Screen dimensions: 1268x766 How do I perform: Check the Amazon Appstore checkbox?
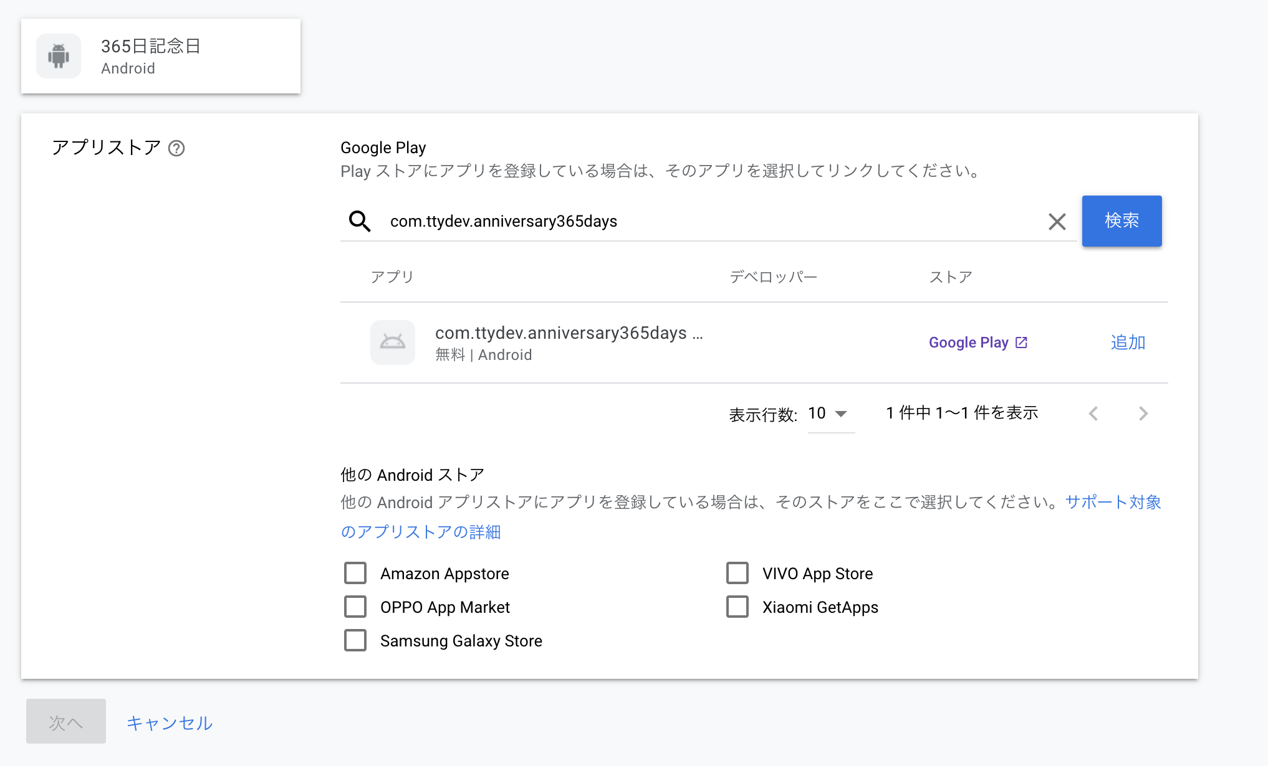click(x=355, y=573)
